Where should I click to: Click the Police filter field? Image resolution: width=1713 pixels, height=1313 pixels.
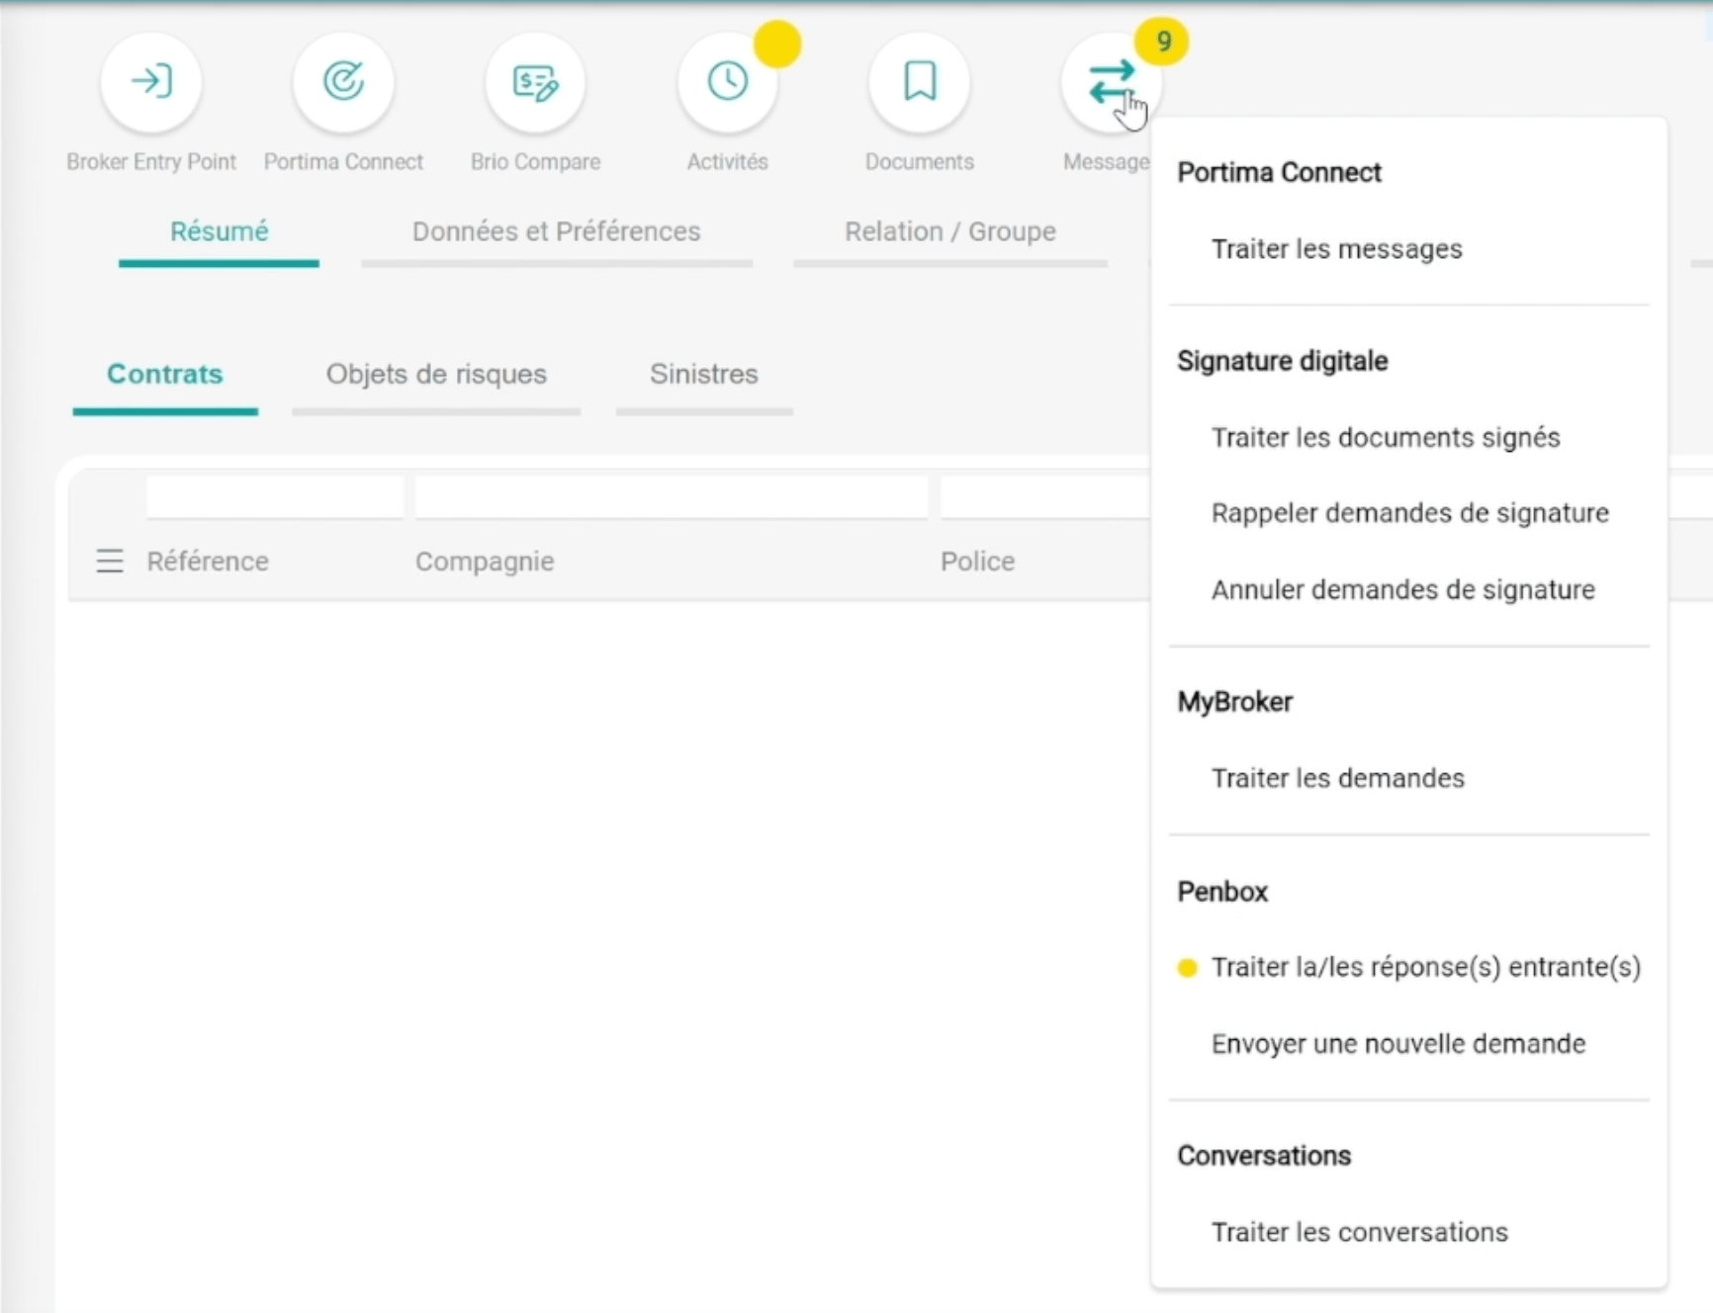1045,497
